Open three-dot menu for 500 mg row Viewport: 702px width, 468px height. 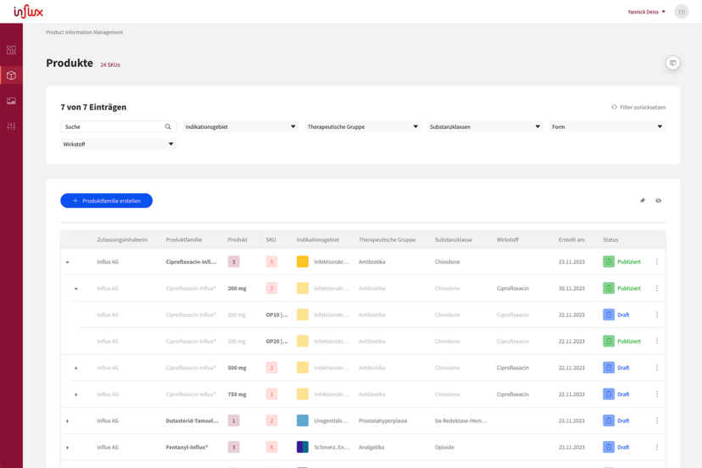point(657,367)
